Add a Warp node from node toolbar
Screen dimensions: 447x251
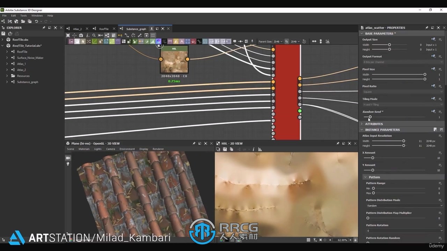205,41
